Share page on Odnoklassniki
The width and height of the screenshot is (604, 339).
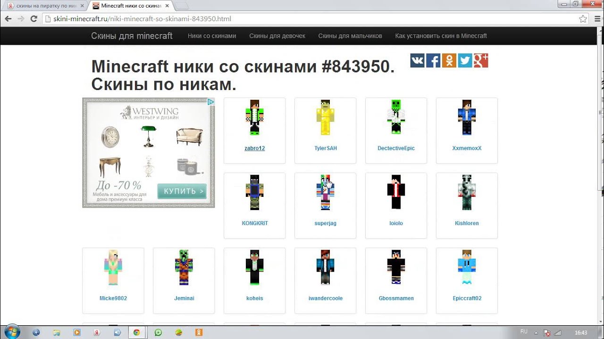[x=449, y=60]
